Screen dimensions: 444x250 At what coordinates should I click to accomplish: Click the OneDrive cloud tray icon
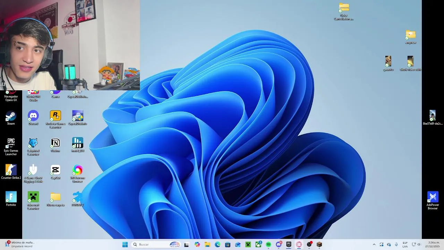click(x=389, y=244)
